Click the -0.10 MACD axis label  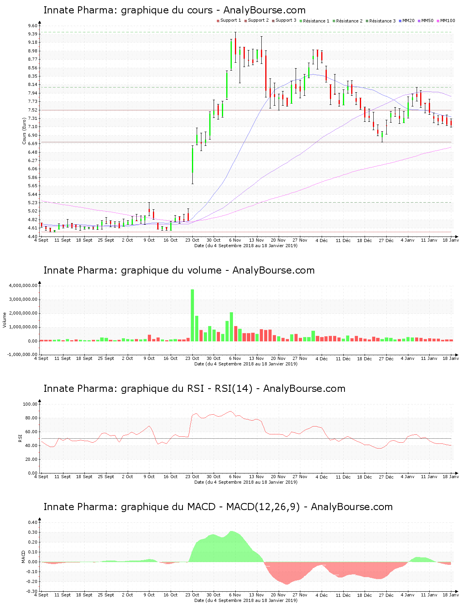click(32, 572)
